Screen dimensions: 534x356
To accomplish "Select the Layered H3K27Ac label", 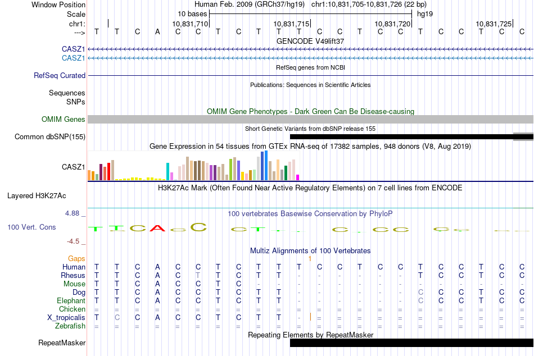I will click(37, 196).
